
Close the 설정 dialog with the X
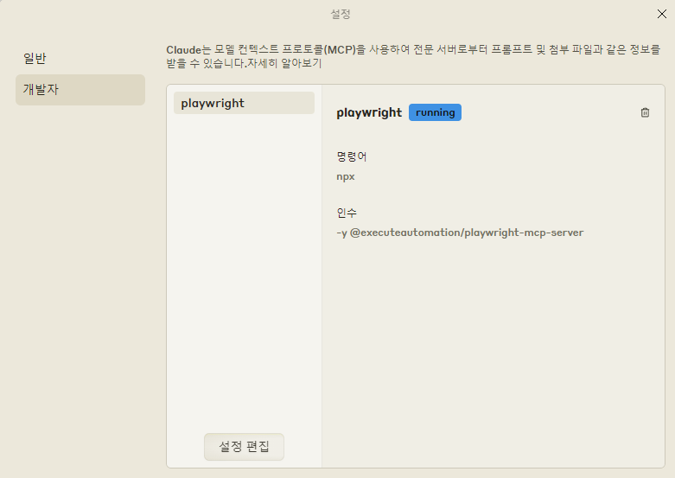click(x=662, y=14)
